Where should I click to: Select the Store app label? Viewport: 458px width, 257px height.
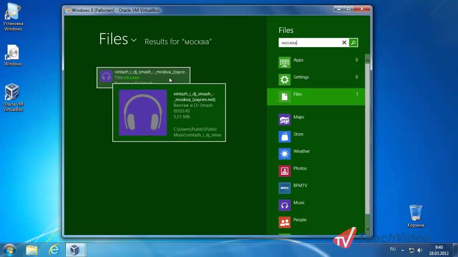298,134
